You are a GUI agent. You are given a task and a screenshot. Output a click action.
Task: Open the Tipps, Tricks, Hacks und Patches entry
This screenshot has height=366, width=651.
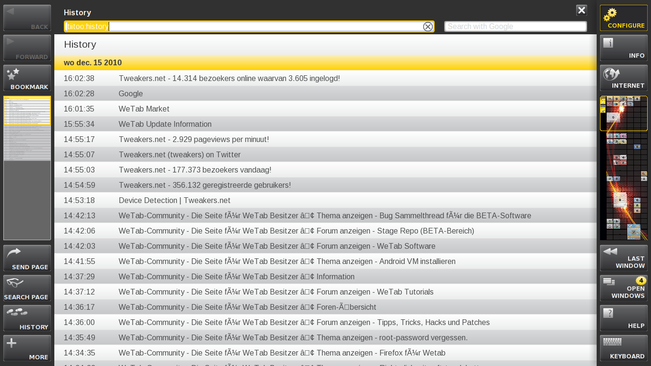pos(325,323)
